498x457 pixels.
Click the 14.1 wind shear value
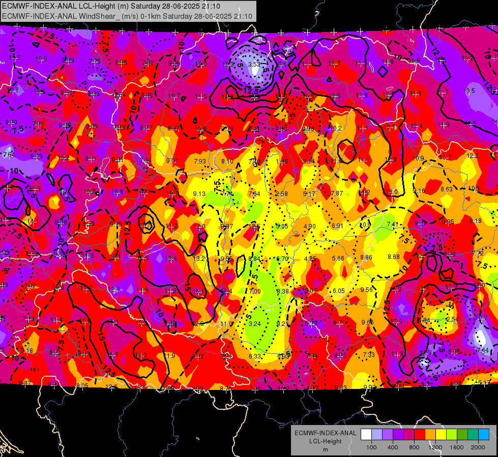pos(33,222)
